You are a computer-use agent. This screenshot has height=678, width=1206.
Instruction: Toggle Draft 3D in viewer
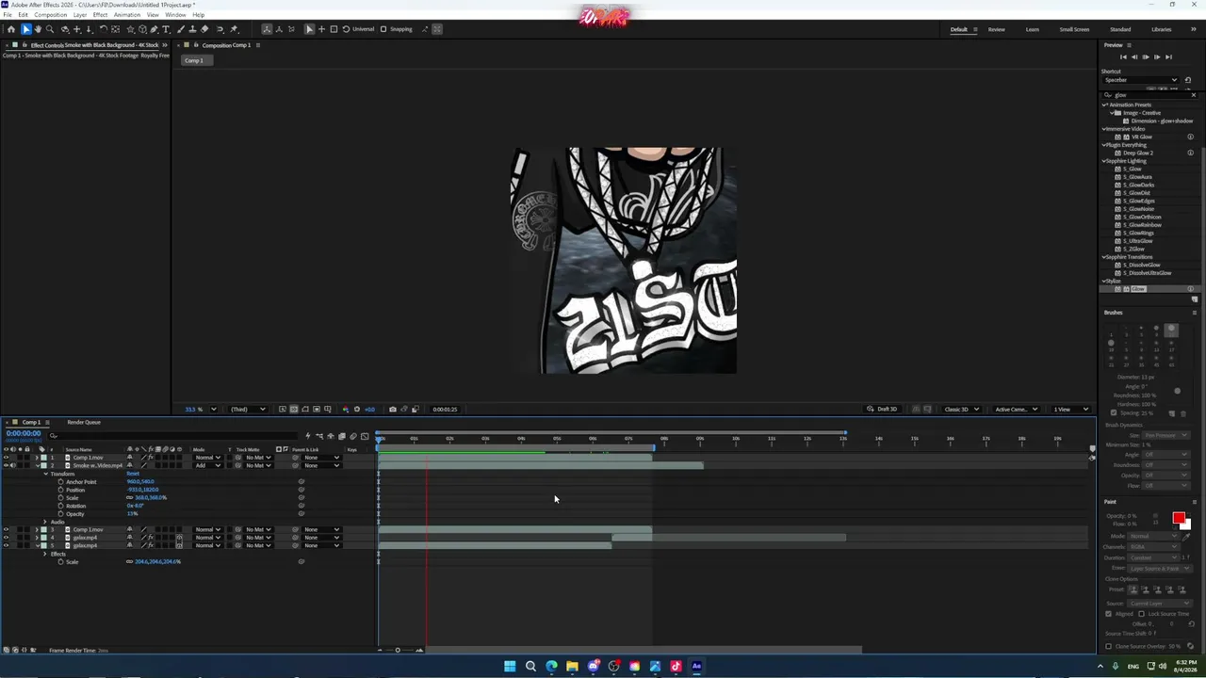[882, 410]
